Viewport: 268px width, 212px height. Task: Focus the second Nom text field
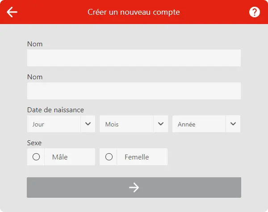(x=134, y=91)
